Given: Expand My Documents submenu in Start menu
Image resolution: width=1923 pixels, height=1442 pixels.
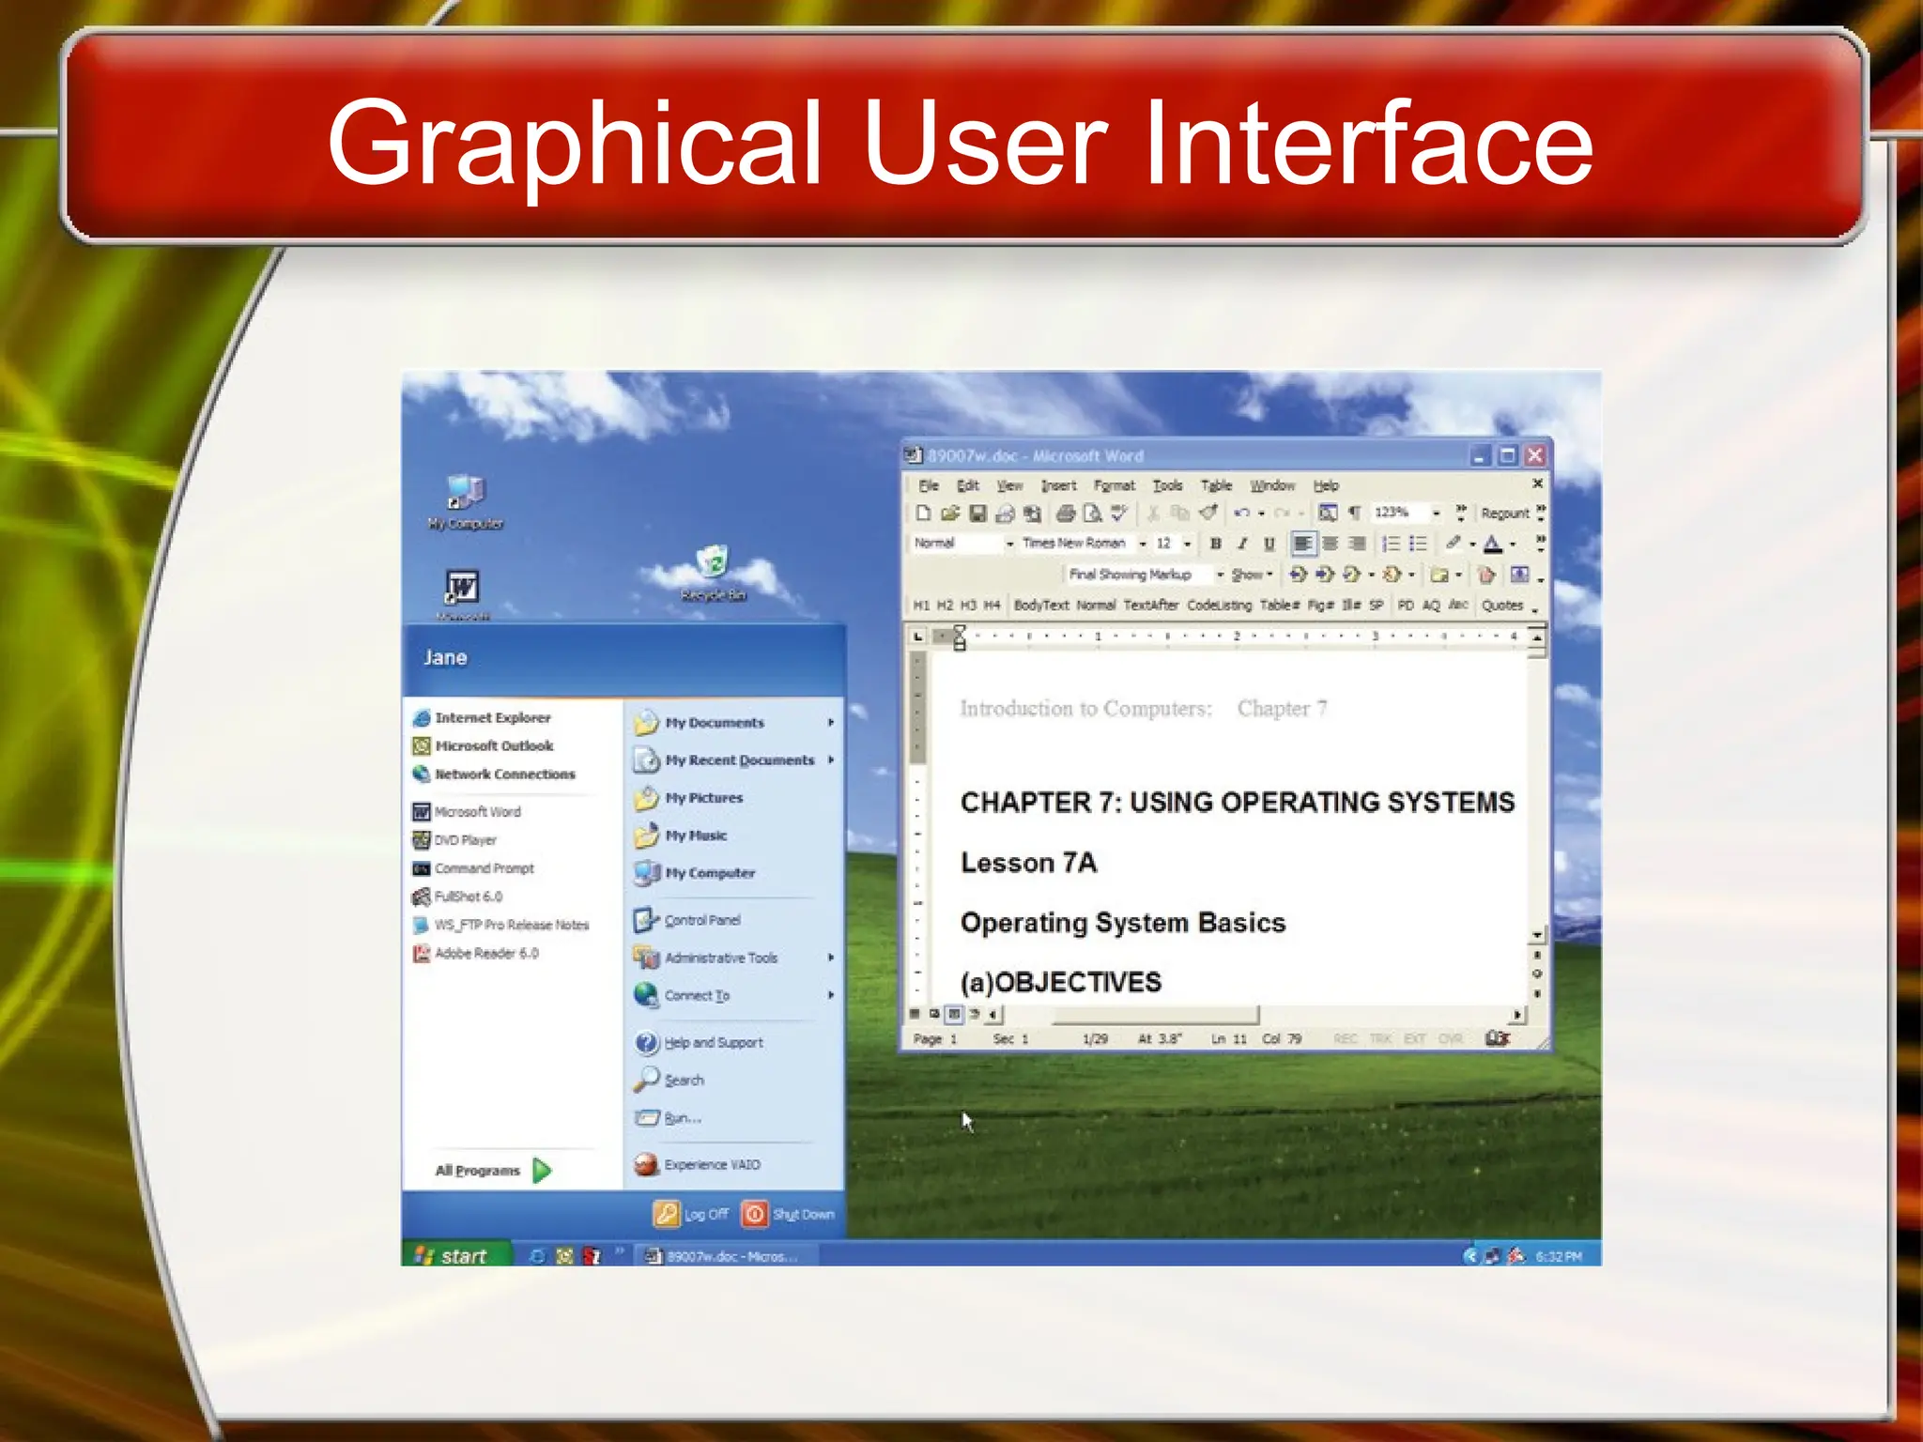Looking at the screenshot, I should pyautogui.click(x=831, y=723).
